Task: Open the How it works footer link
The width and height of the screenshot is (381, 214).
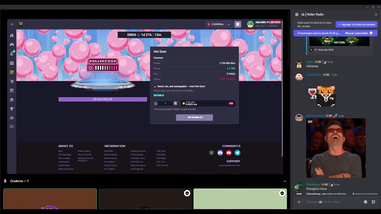Action: [x=64, y=158]
